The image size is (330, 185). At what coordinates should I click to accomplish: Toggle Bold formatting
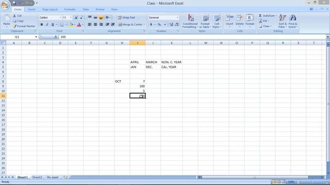42,25
